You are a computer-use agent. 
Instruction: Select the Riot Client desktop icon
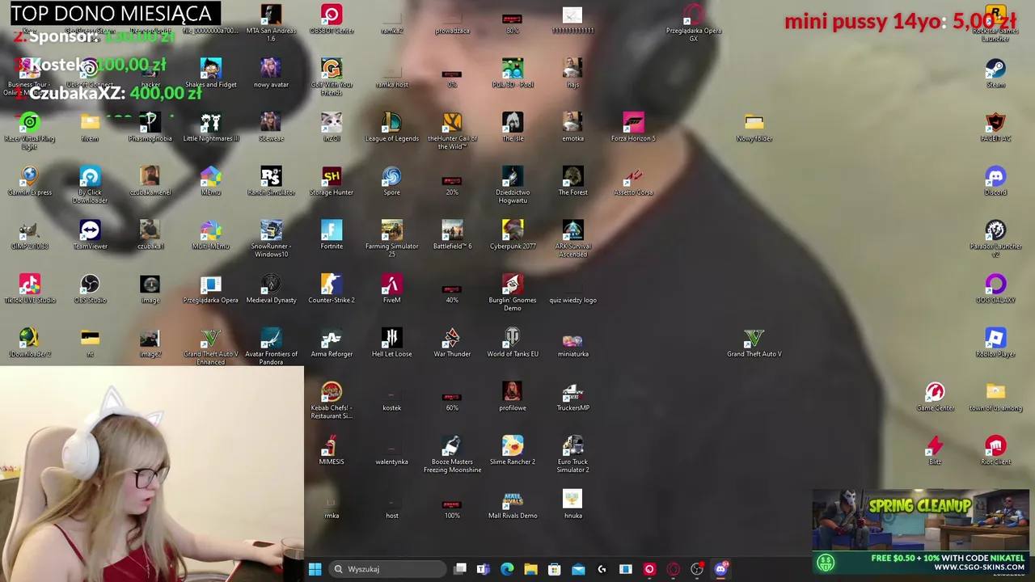click(995, 446)
